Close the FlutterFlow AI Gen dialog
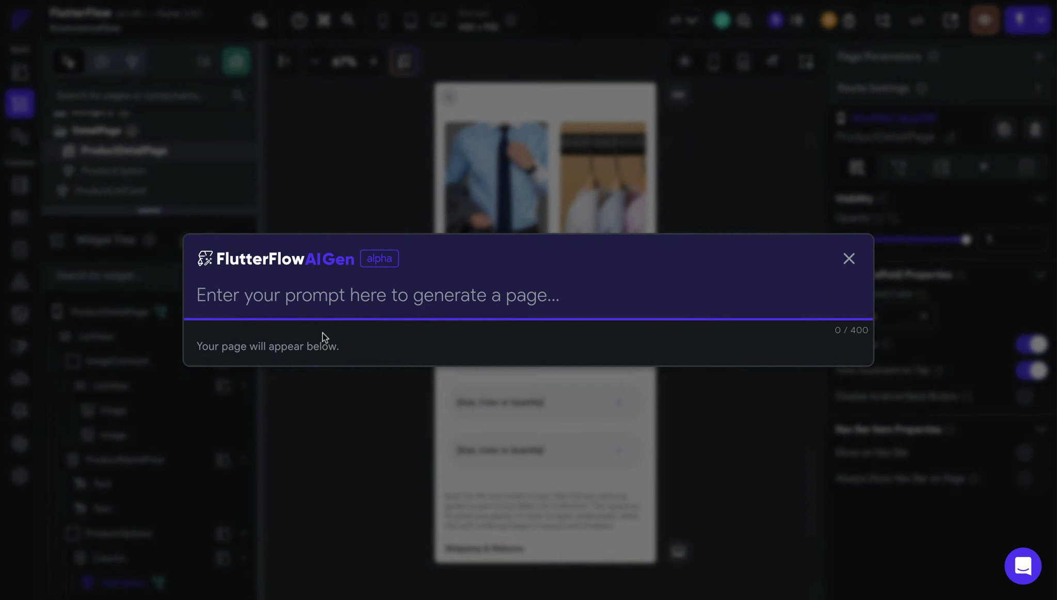Screen dimensions: 1057x600 coord(848,259)
